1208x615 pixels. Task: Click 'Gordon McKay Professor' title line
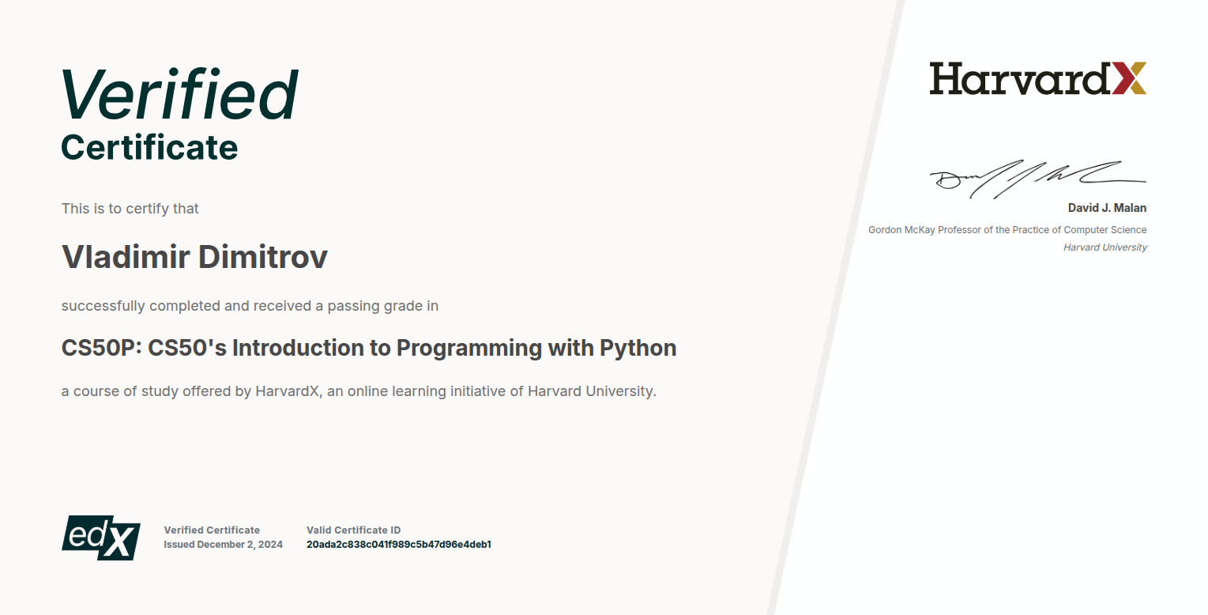click(1007, 230)
